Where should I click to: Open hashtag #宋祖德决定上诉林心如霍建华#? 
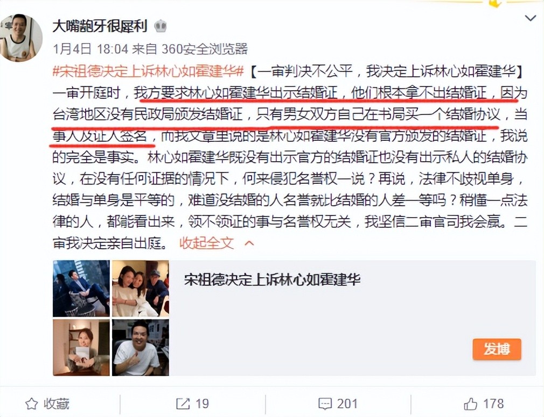[149, 71]
